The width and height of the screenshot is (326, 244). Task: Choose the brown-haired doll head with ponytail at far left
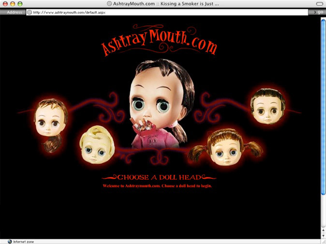click(51, 125)
